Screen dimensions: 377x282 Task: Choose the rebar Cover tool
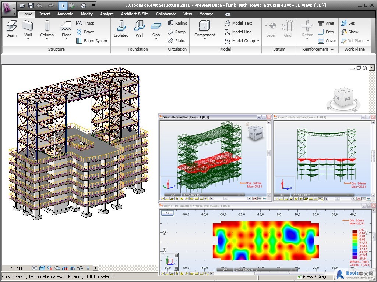[327, 41]
